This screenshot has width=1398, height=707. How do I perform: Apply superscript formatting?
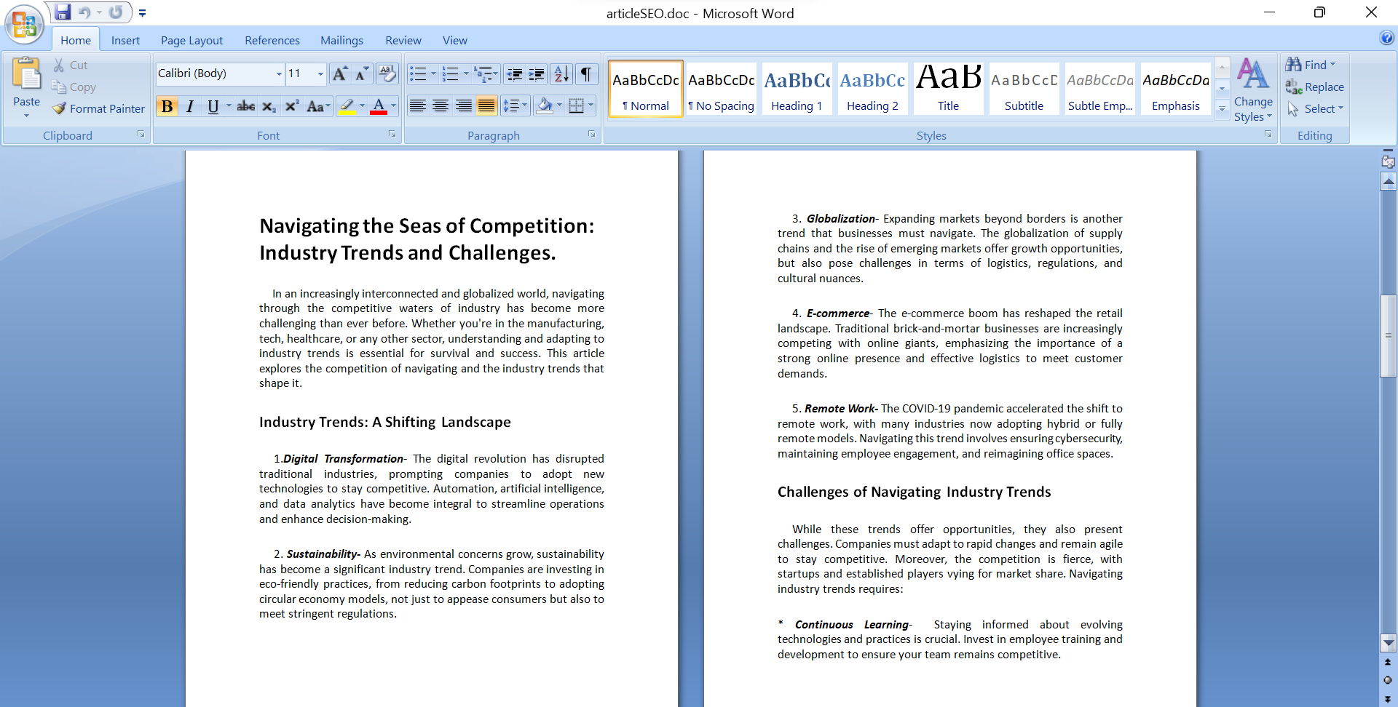tap(292, 106)
